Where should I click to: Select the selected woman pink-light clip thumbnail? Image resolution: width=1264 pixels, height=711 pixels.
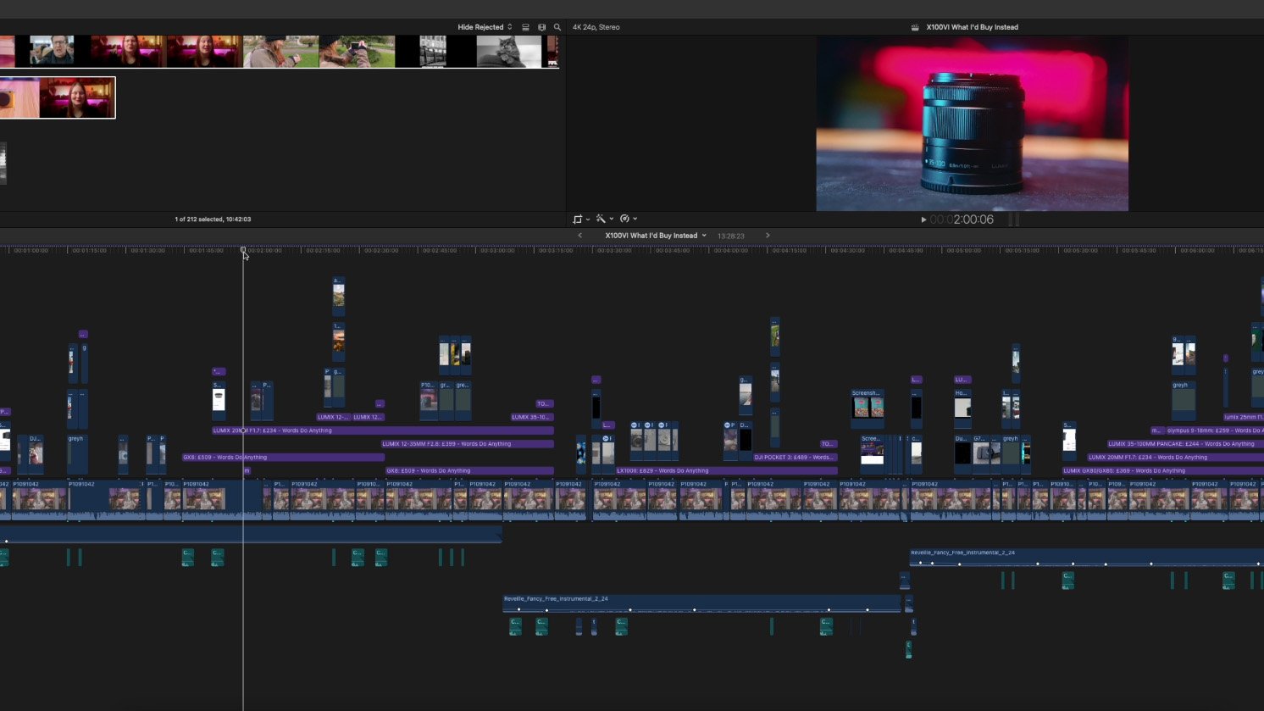[x=77, y=97]
